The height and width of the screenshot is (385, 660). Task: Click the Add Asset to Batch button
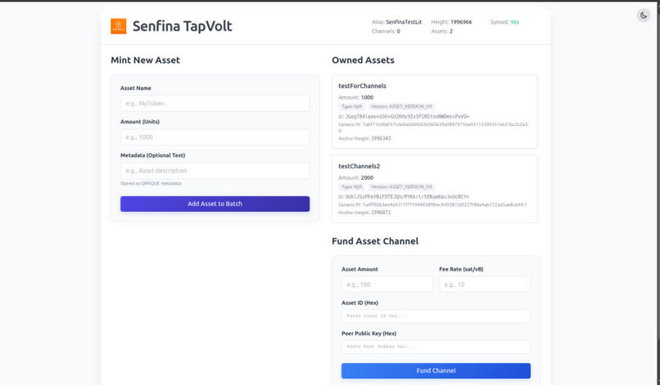point(215,204)
